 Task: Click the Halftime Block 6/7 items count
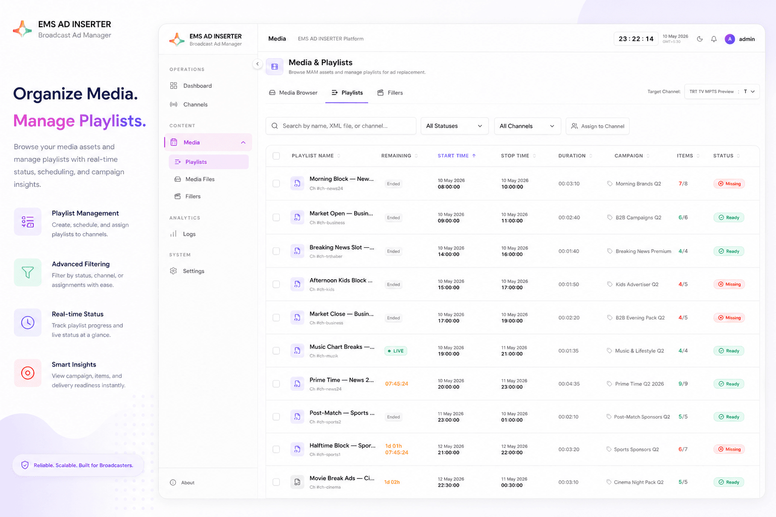tap(683, 449)
